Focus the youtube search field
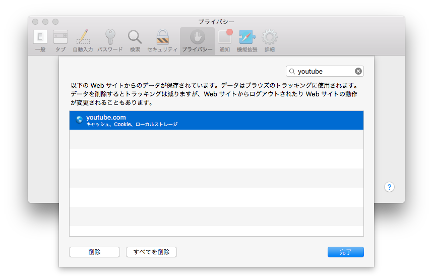The width and height of the screenshot is (433, 278). click(325, 71)
